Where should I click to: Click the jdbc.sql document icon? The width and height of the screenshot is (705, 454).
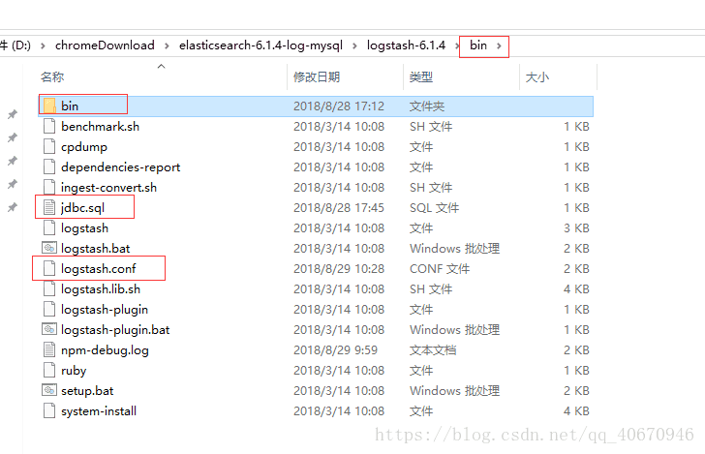pos(49,208)
